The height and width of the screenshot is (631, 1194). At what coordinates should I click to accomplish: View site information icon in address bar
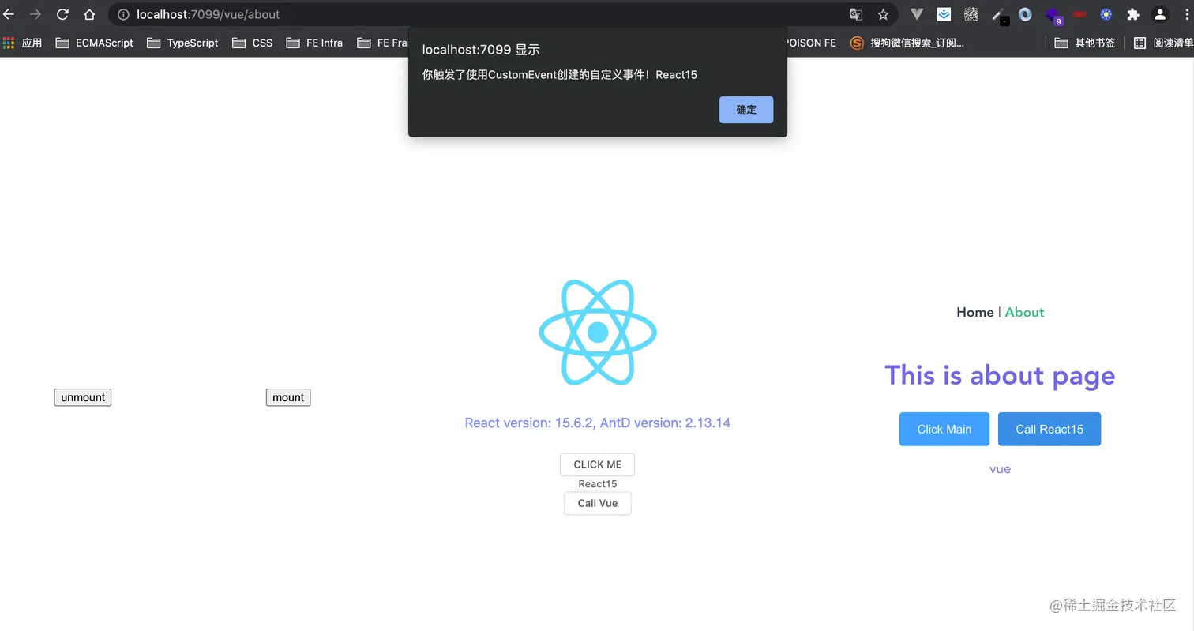pyautogui.click(x=122, y=14)
